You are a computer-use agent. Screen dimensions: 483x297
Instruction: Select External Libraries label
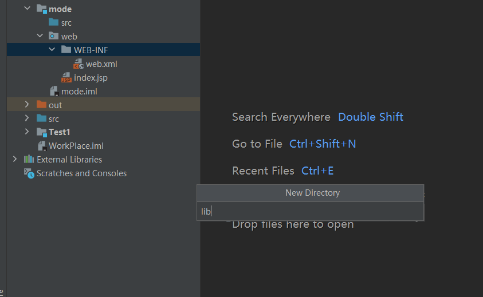click(x=69, y=160)
